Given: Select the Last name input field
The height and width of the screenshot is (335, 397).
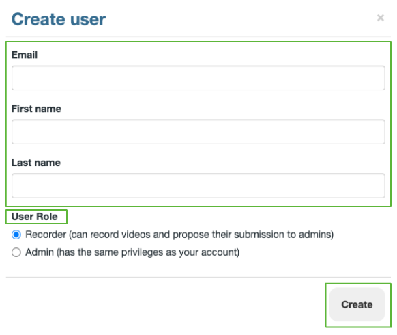Looking at the screenshot, I should point(198,185).
